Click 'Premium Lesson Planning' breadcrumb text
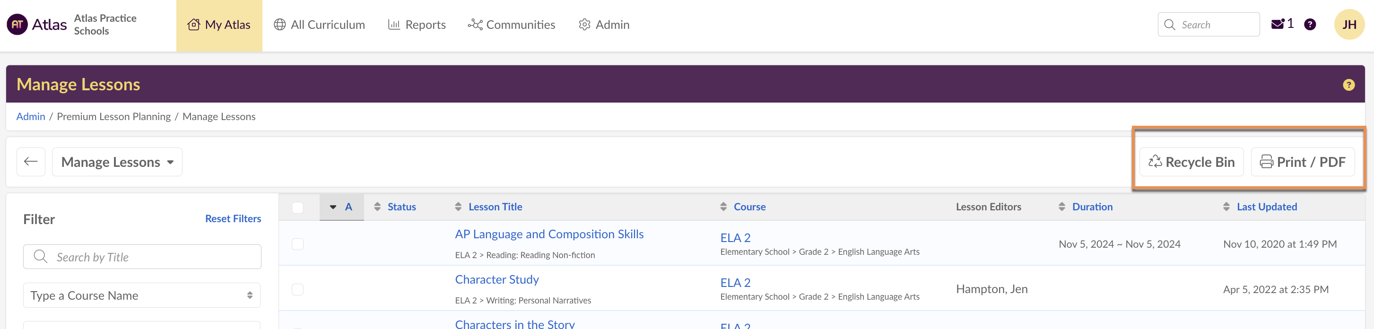Viewport: 1374px width, 329px height. point(113,116)
